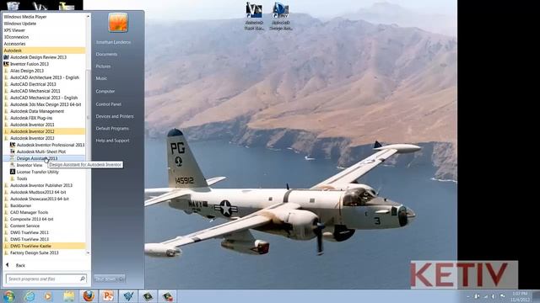Expand AutoCAD Architecture 2013 - English folder
This screenshot has height=303, width=540.
coord(45,77)
